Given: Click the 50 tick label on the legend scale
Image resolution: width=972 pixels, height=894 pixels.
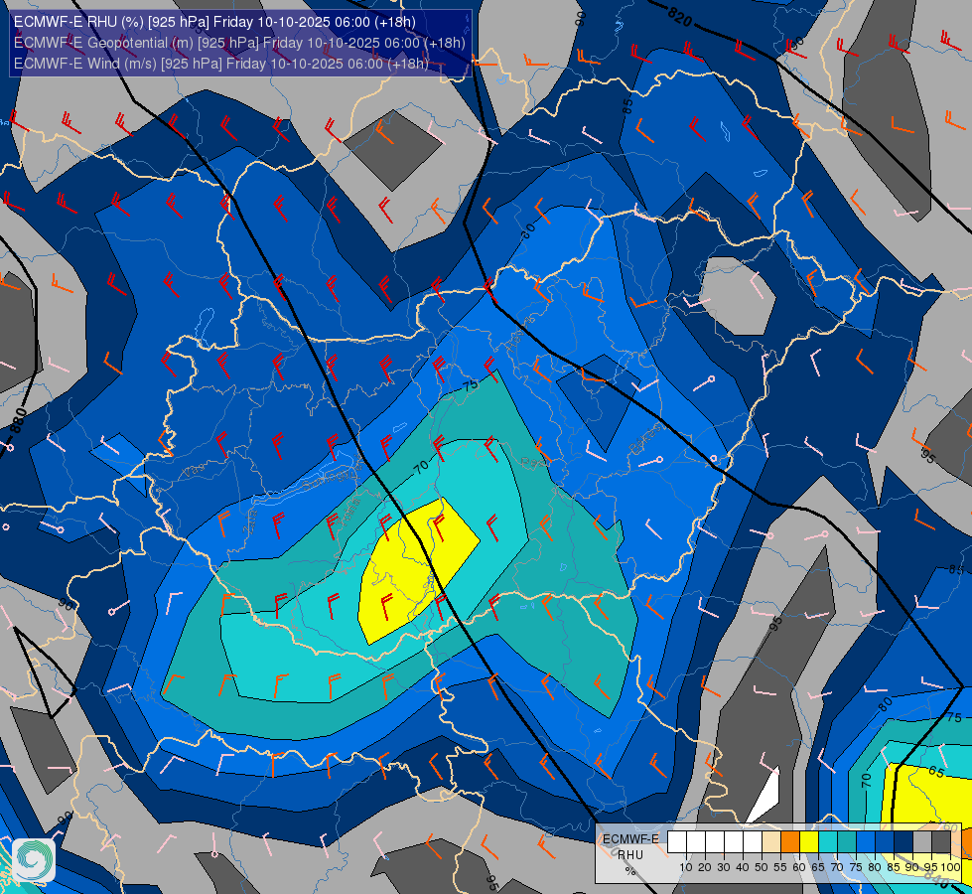Looking at the screenshot, I should tap(762, 867).
